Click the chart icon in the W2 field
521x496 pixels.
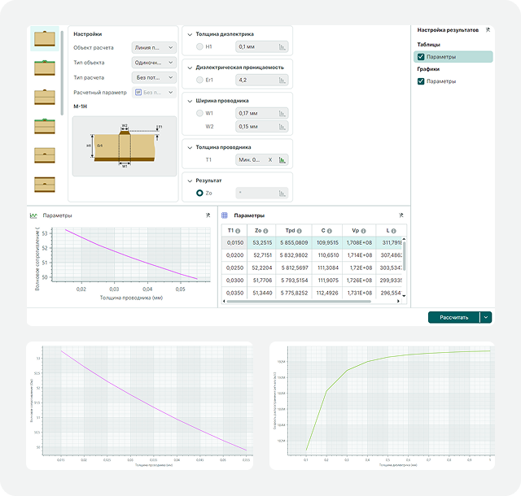click(x=282, y=127)
